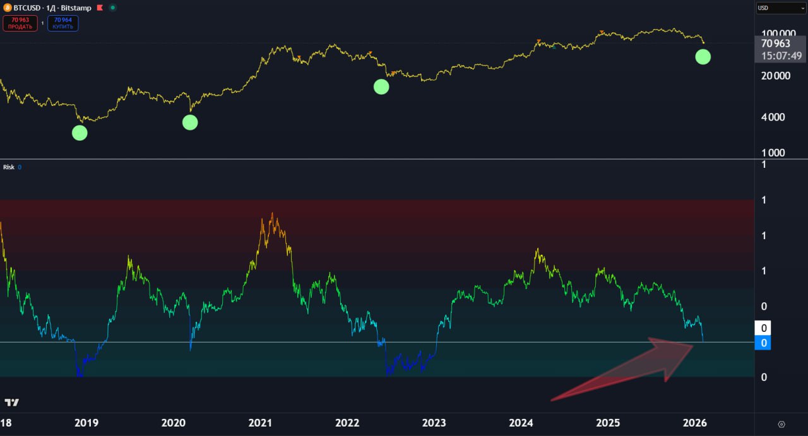Viewport: 808px width, 436px height.
Task: Click the Bitcoin symbol logo icon
Action: [x=8, y=8]
